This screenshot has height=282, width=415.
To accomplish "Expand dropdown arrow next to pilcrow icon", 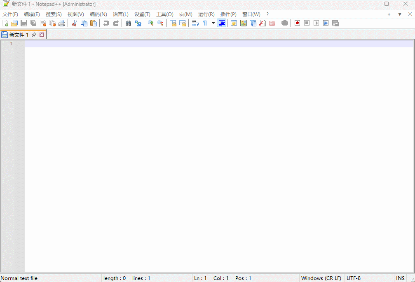I will point(213,23).
